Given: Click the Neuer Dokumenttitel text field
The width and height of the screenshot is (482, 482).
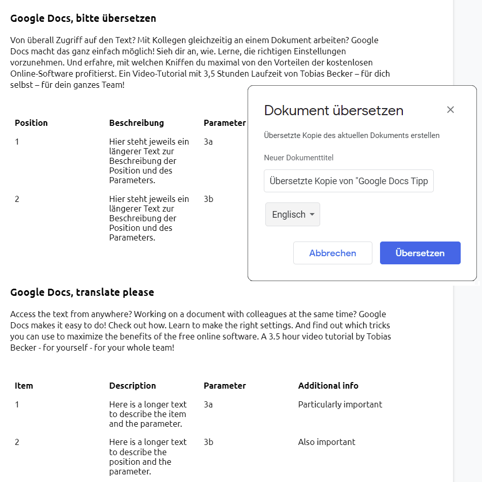Looking at the screenshot, I should click(349, 181).
